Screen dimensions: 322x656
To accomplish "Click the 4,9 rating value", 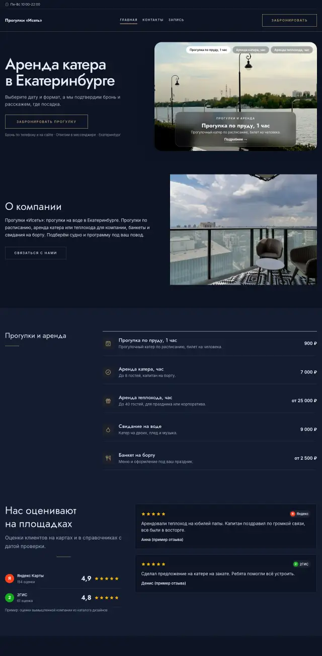I will tap(86, 578).
